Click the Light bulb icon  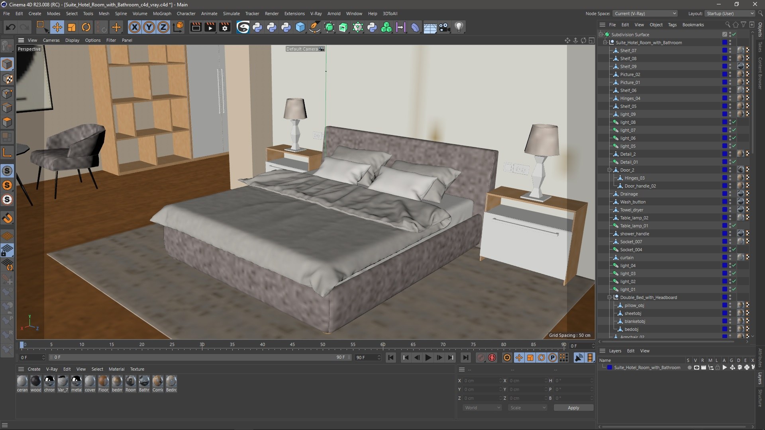pos(459,27)
